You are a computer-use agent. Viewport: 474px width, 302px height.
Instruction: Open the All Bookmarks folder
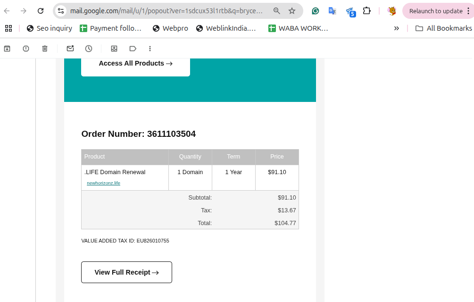pyautogui.click(x=443, y=28)
